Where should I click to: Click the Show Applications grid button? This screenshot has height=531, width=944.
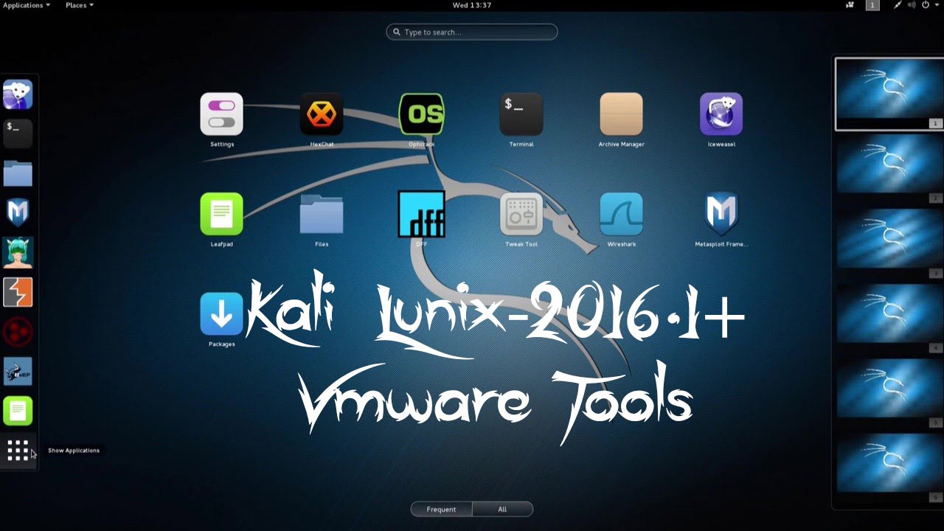click(x=18, y=451)
